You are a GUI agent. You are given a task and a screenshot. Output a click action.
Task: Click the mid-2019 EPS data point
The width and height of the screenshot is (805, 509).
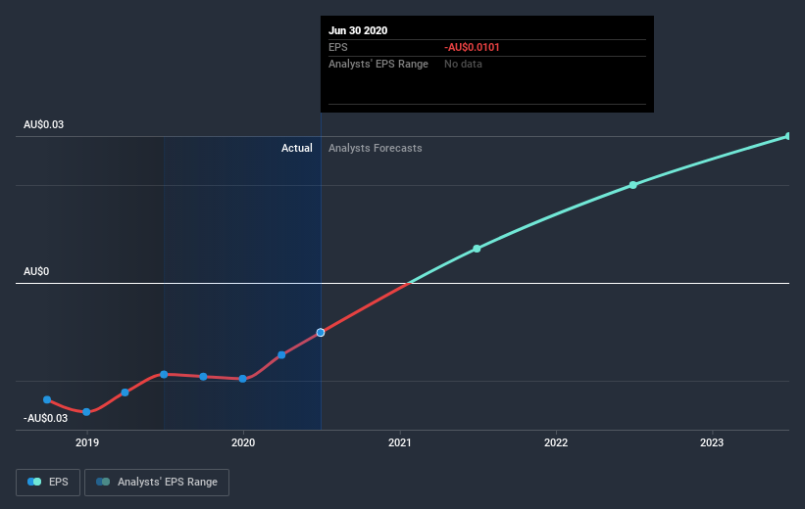[x=164, y=375]
